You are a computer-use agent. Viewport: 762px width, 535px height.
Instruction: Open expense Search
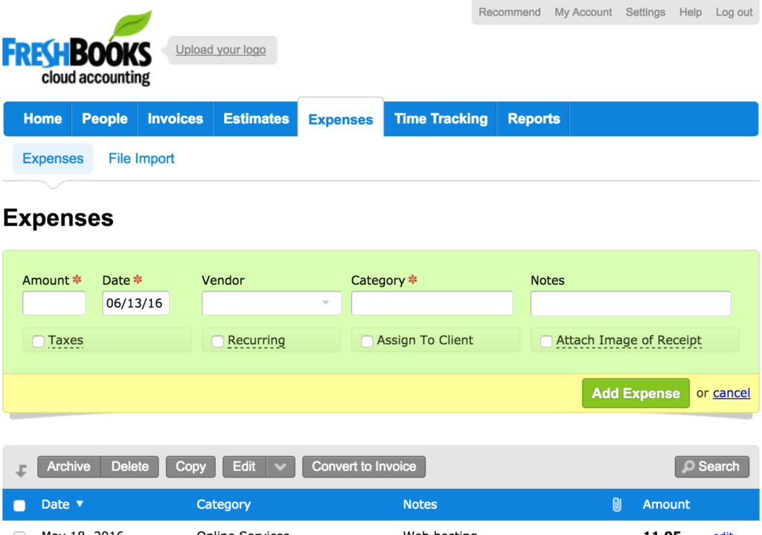[711, 467]
